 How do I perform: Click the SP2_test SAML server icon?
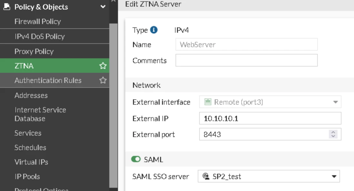(206, 176)
